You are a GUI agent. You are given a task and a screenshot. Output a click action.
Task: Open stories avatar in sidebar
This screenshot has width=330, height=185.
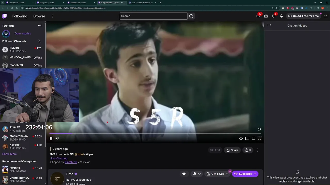[6, 34]
